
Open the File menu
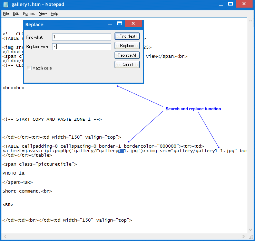tap(6, 13)
